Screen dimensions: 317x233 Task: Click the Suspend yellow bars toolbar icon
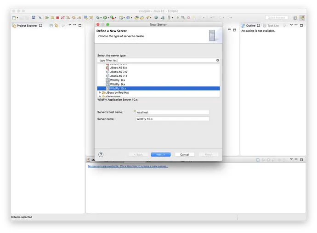tap(52, 17)
